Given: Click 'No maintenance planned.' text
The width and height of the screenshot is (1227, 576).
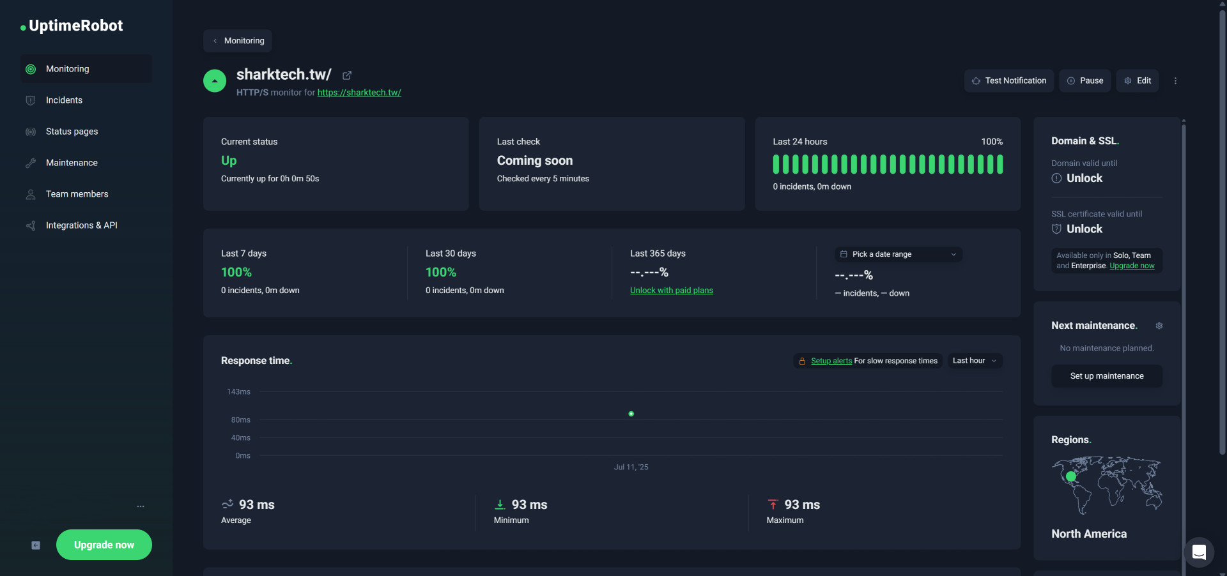Looking at the screenshot, I should click(x=1107, y=348).
